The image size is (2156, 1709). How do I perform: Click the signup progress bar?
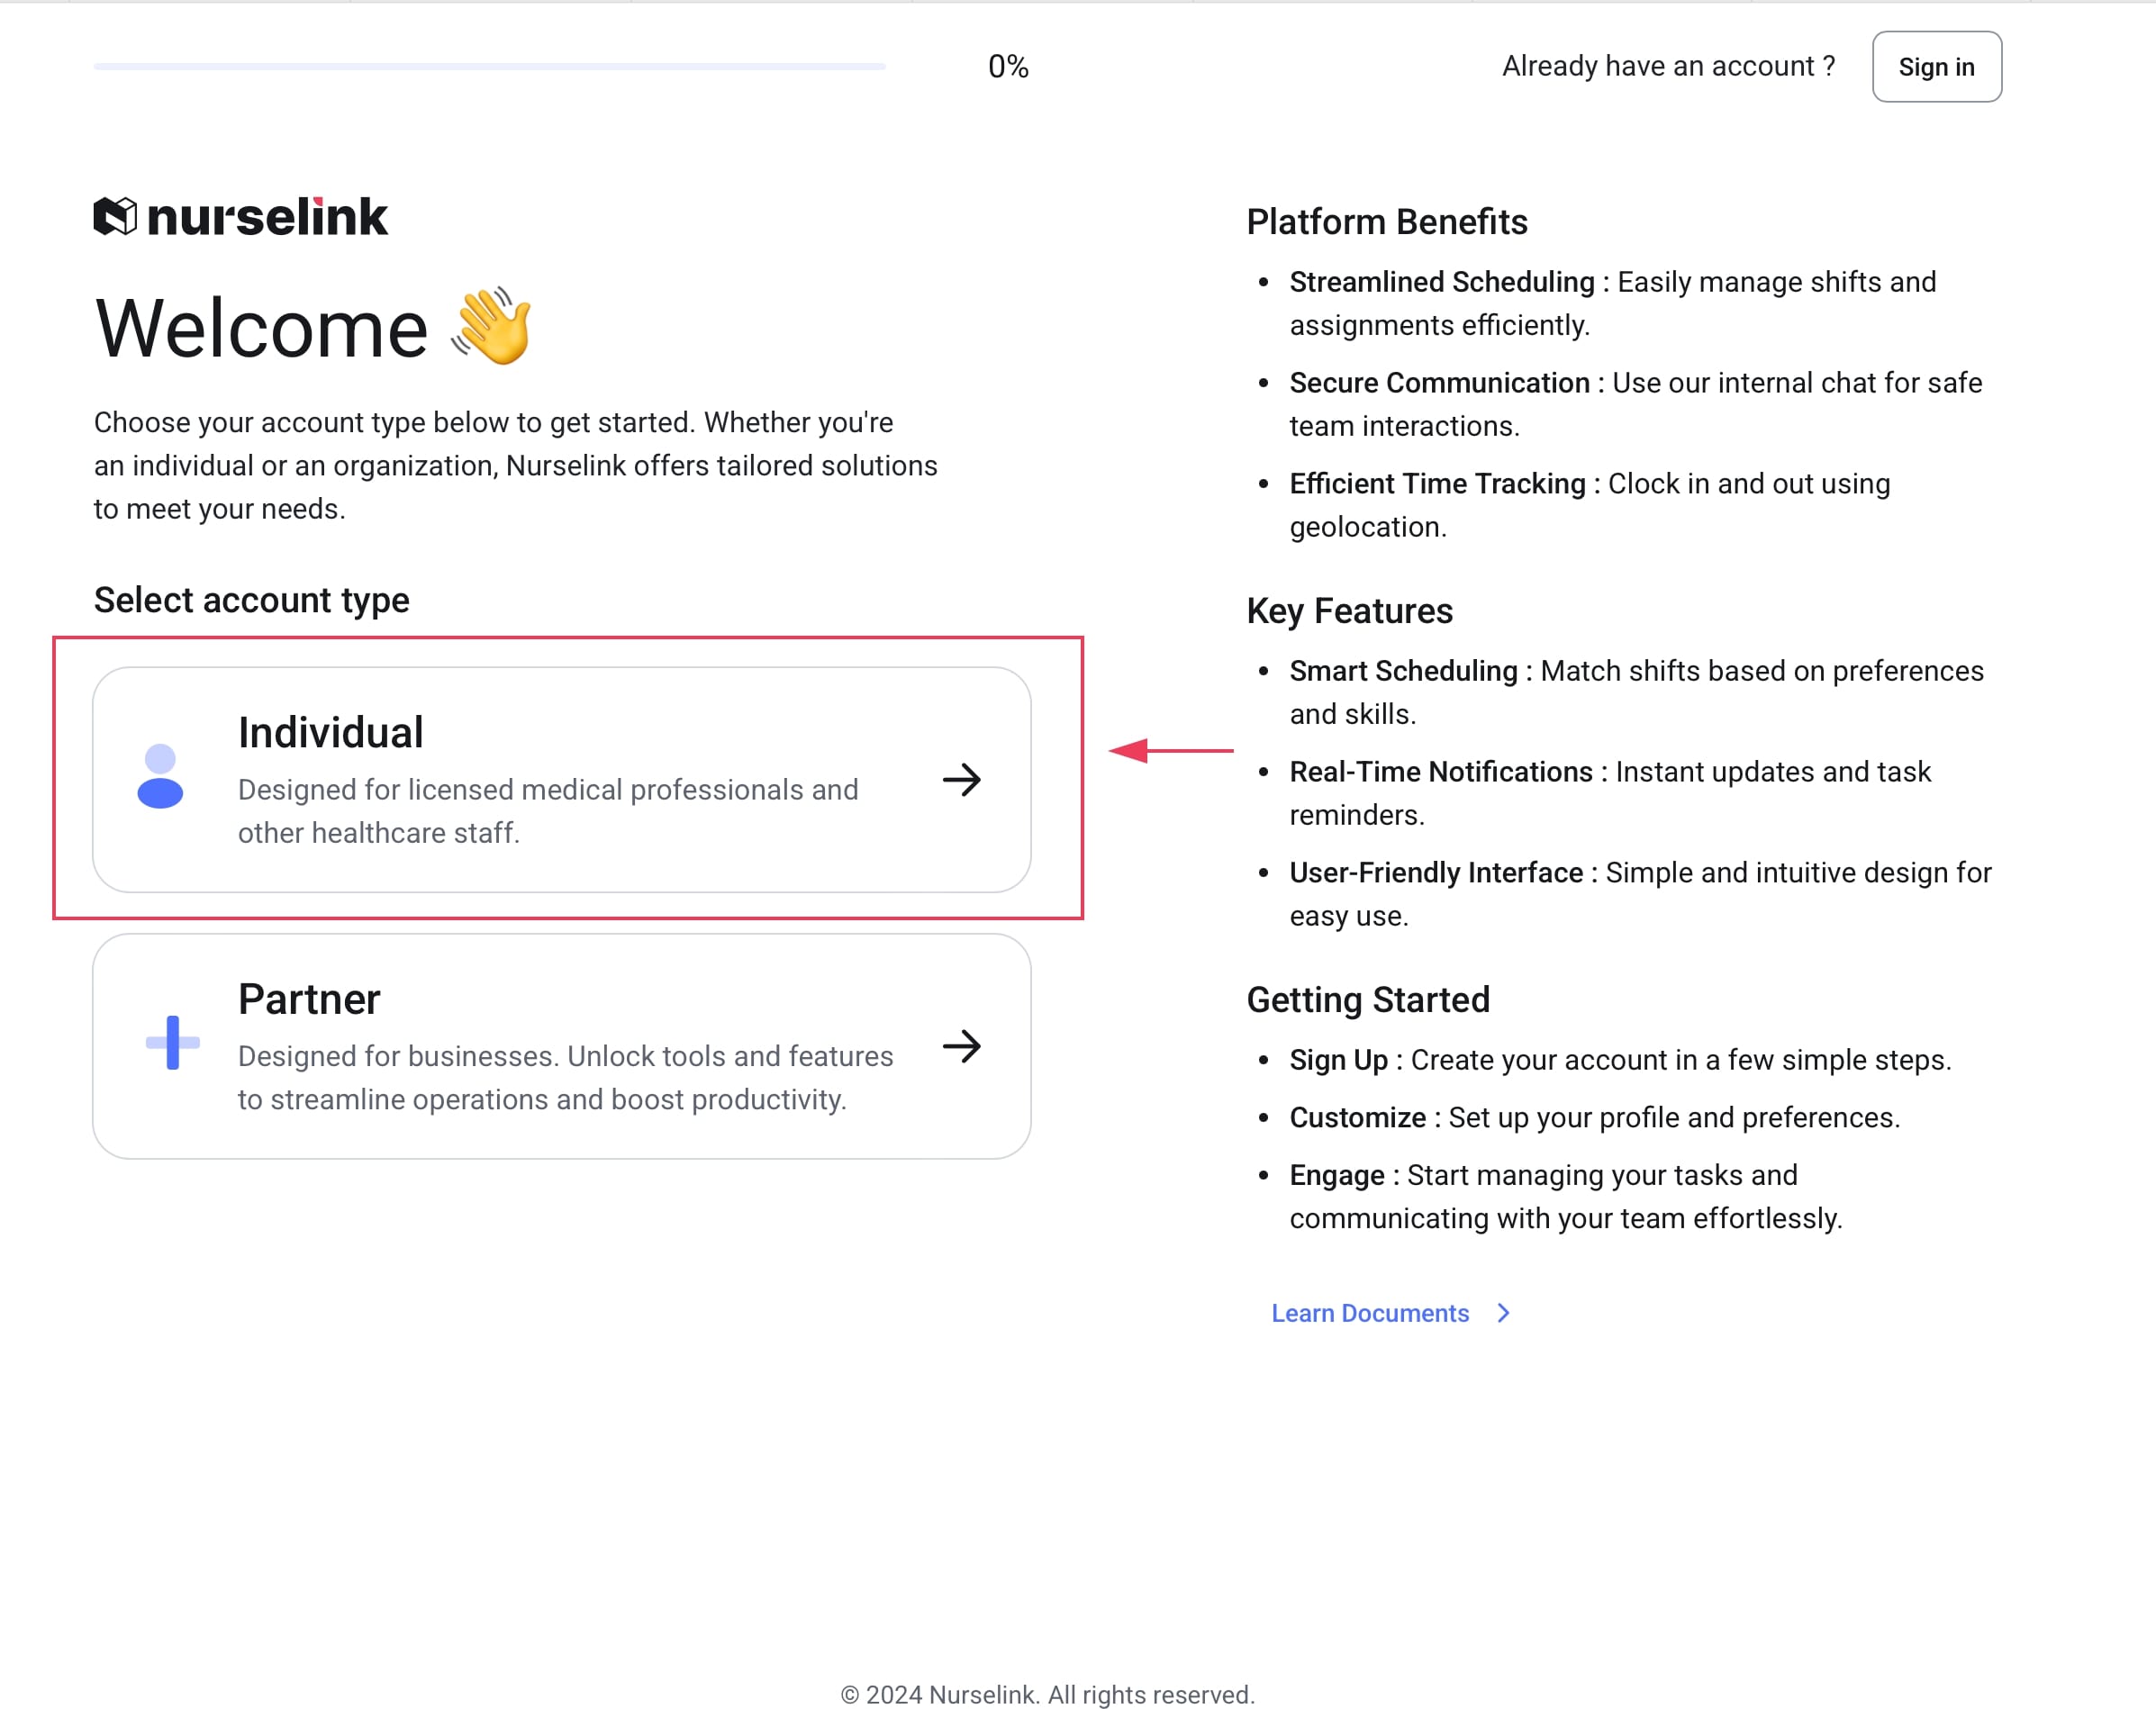pyautogui.click(x=489, y=67)
